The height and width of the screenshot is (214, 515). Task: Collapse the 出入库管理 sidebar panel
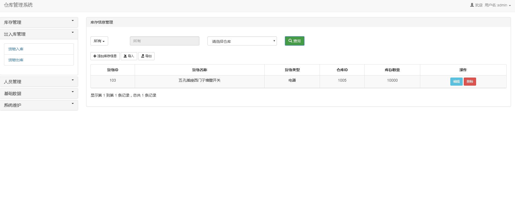pyautogui.click(x=39, y=34)
